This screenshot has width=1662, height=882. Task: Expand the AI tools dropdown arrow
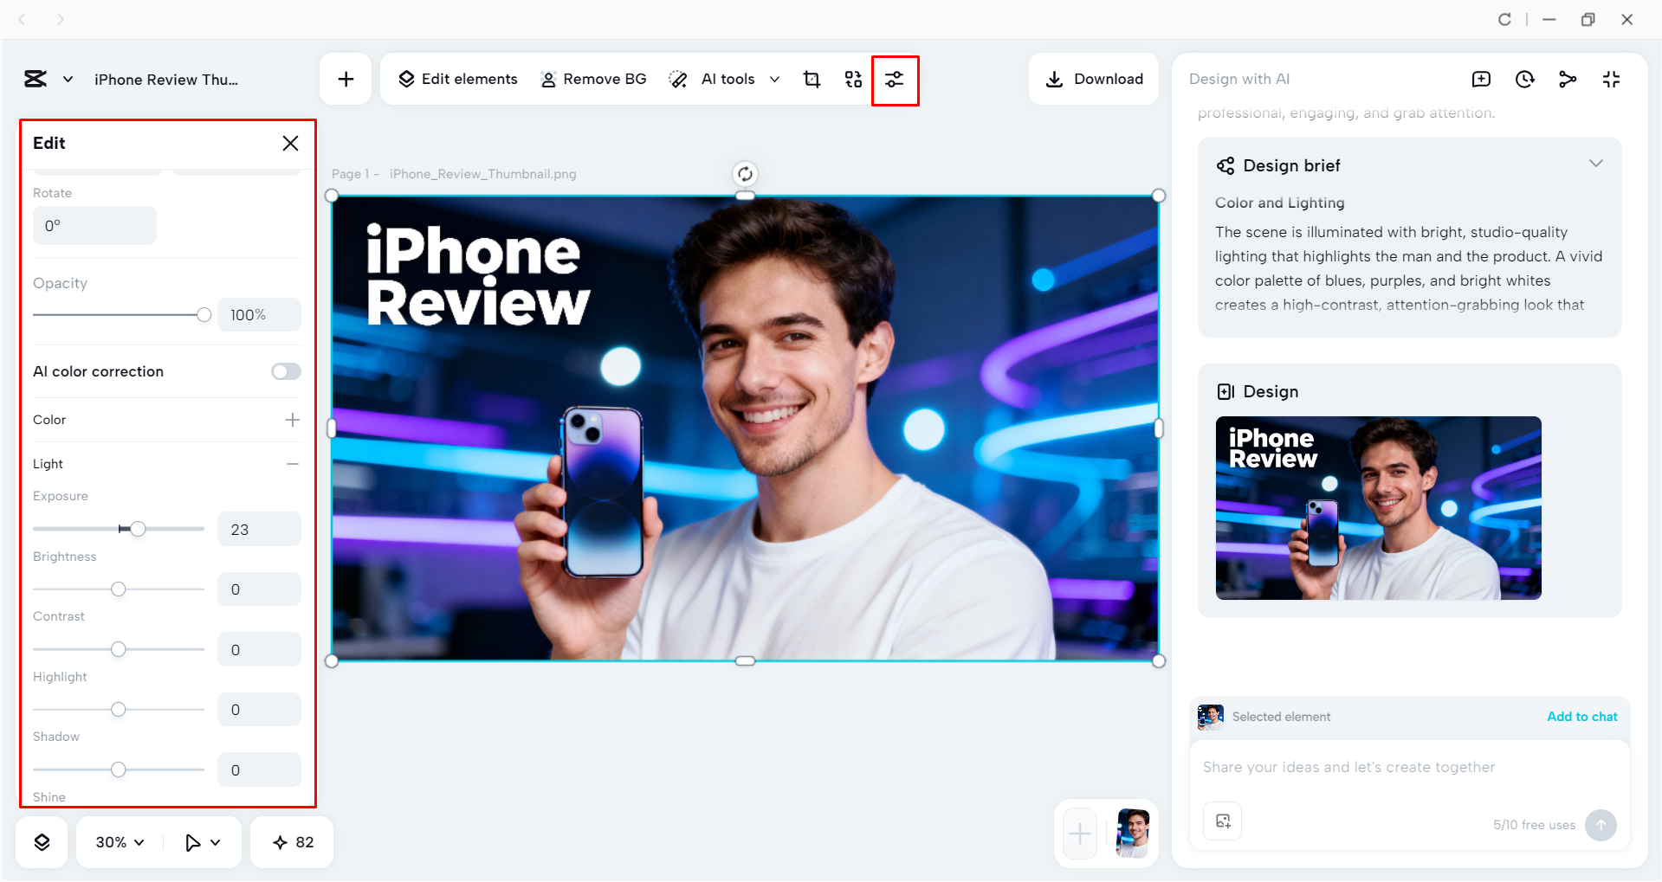(774, 80)
